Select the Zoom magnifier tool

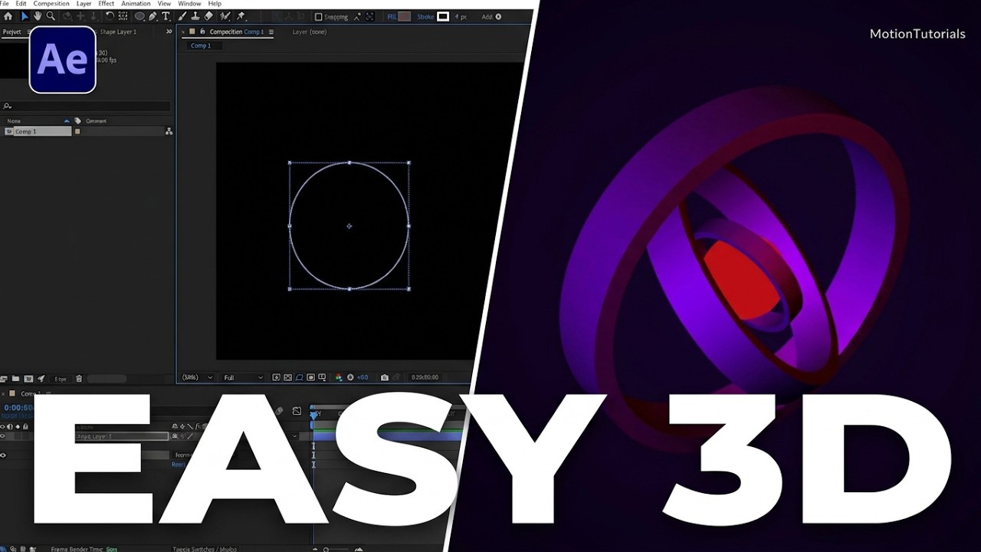(51, 16)
